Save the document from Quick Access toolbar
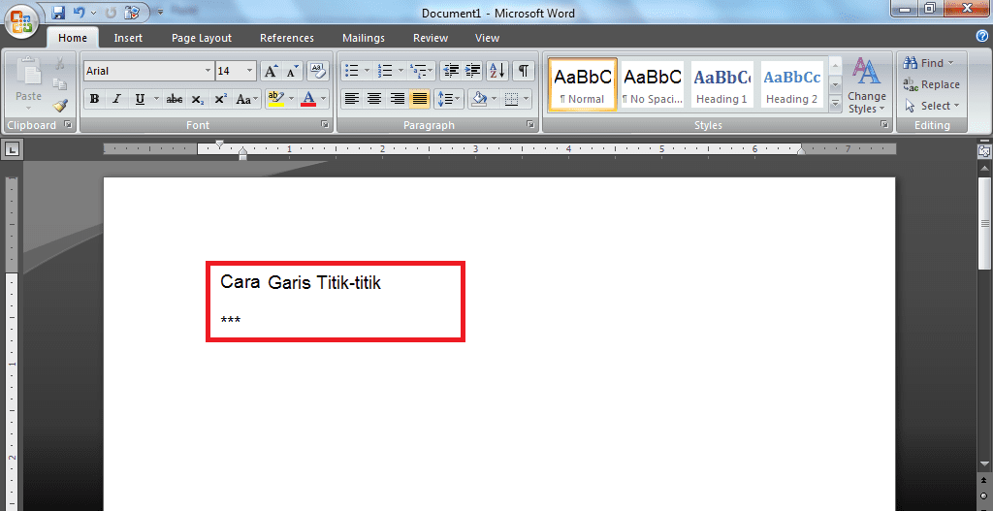Viewport: 993px width, 511px height. click(x=58, y=12)
